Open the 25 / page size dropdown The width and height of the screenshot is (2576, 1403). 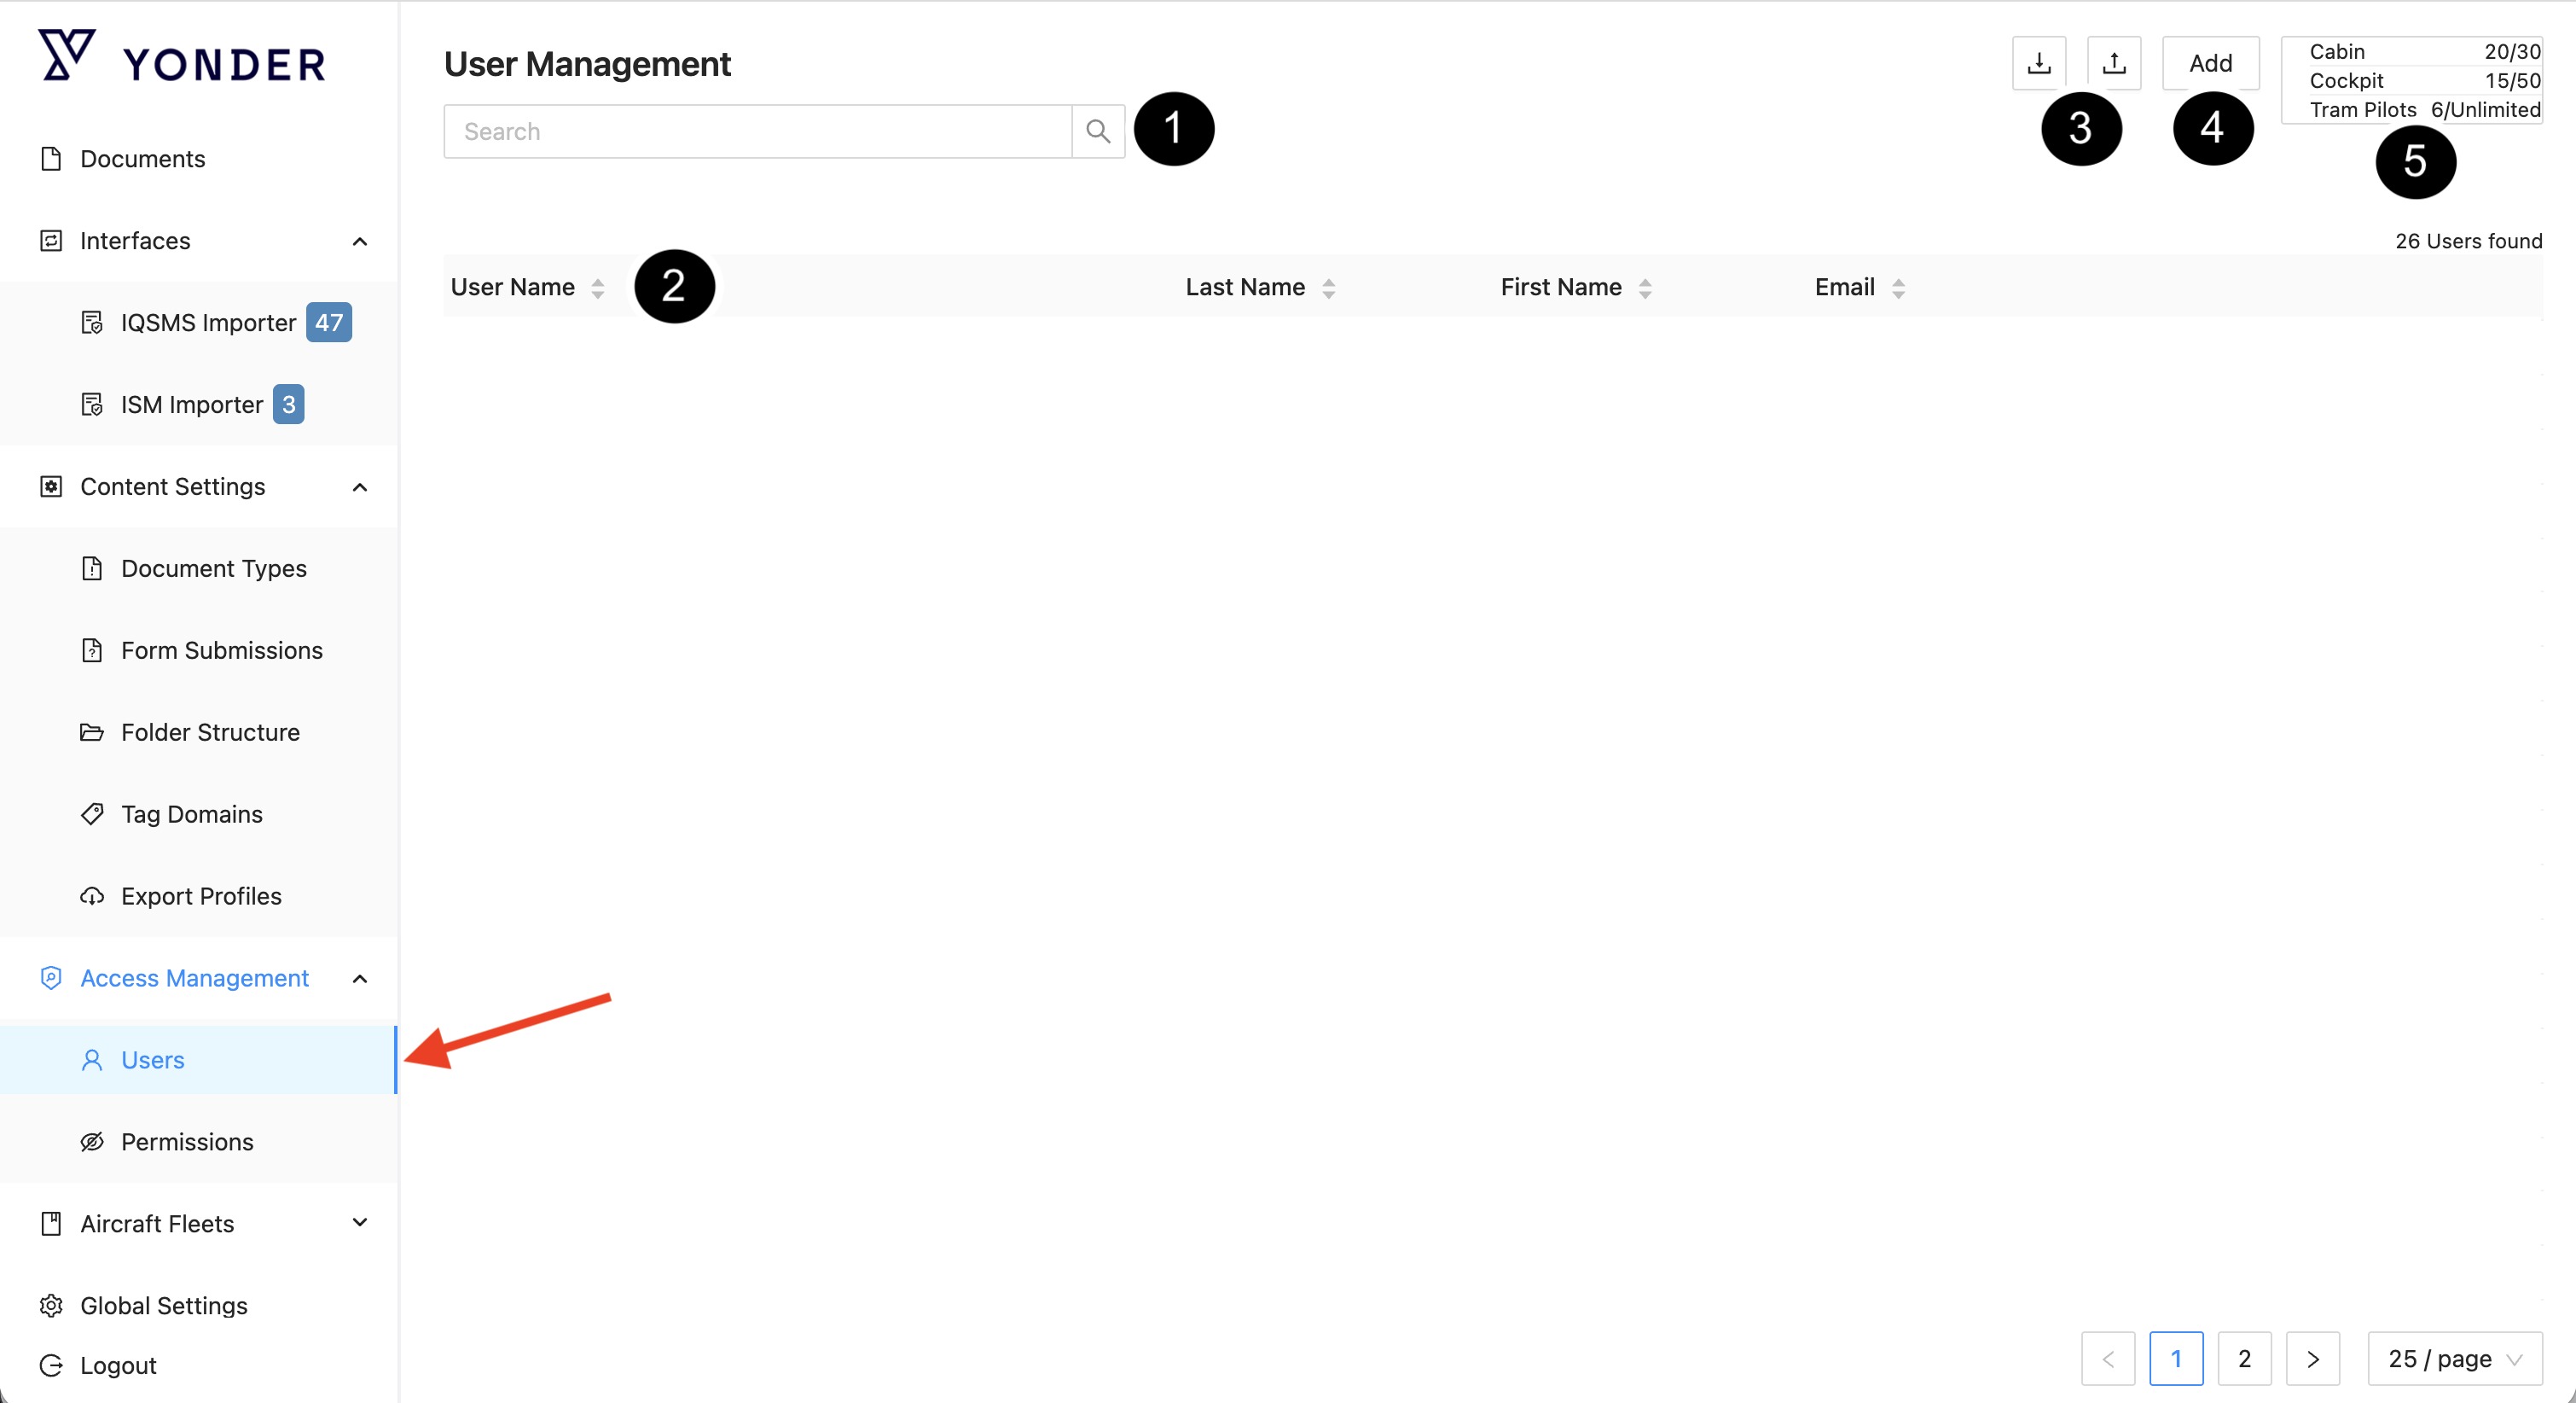coord(2454,1358)
